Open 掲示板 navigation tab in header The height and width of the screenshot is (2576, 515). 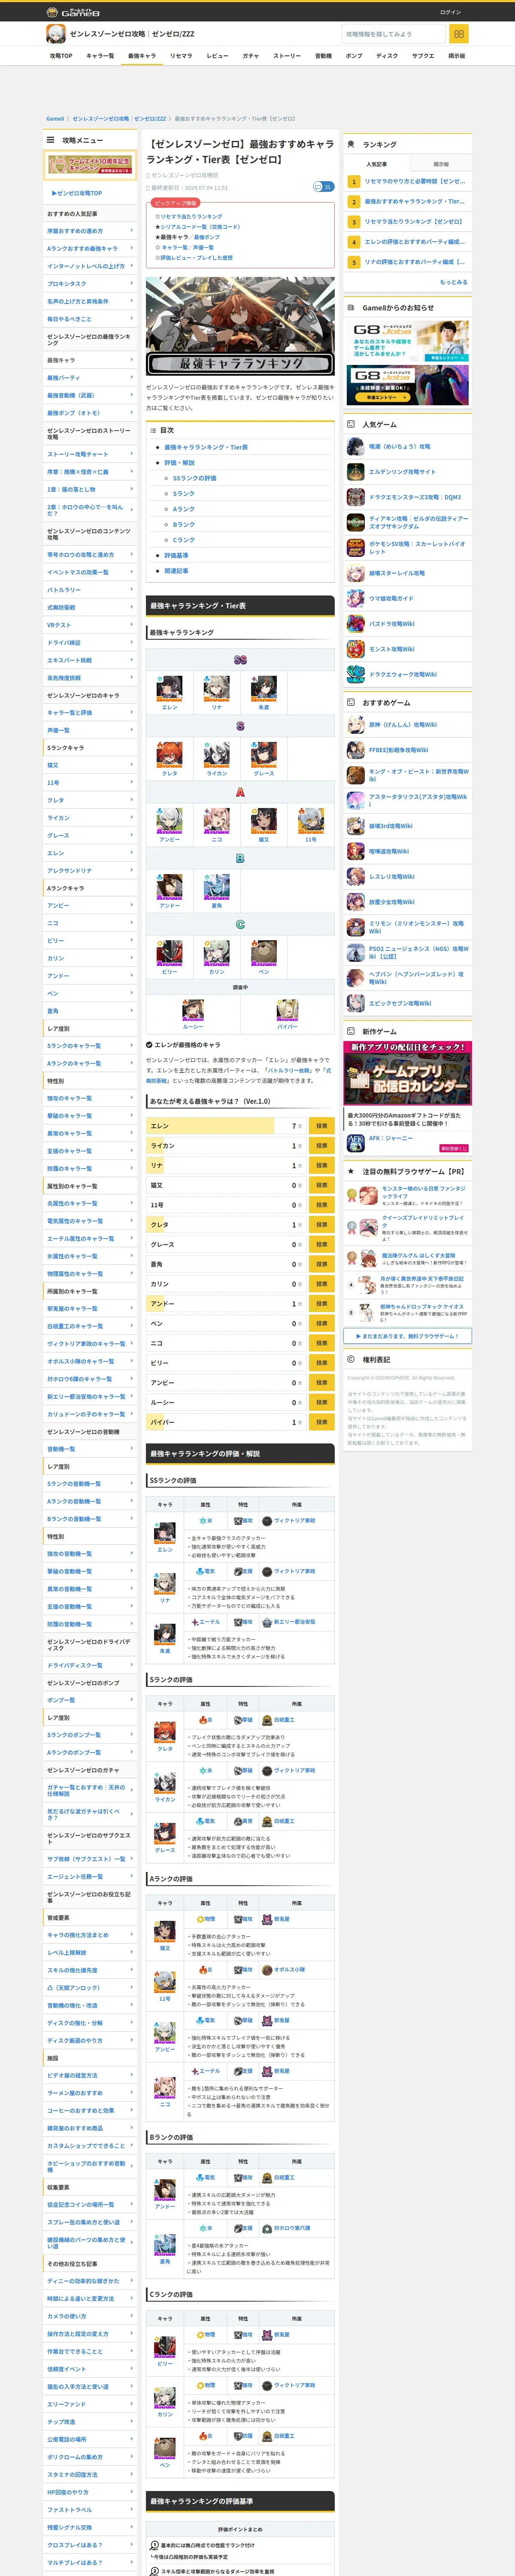click(456, 56)
